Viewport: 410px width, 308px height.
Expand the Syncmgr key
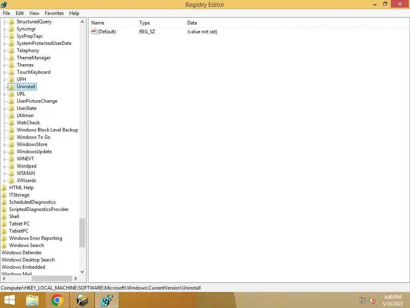pyautogui.click(x=4, y=29)
